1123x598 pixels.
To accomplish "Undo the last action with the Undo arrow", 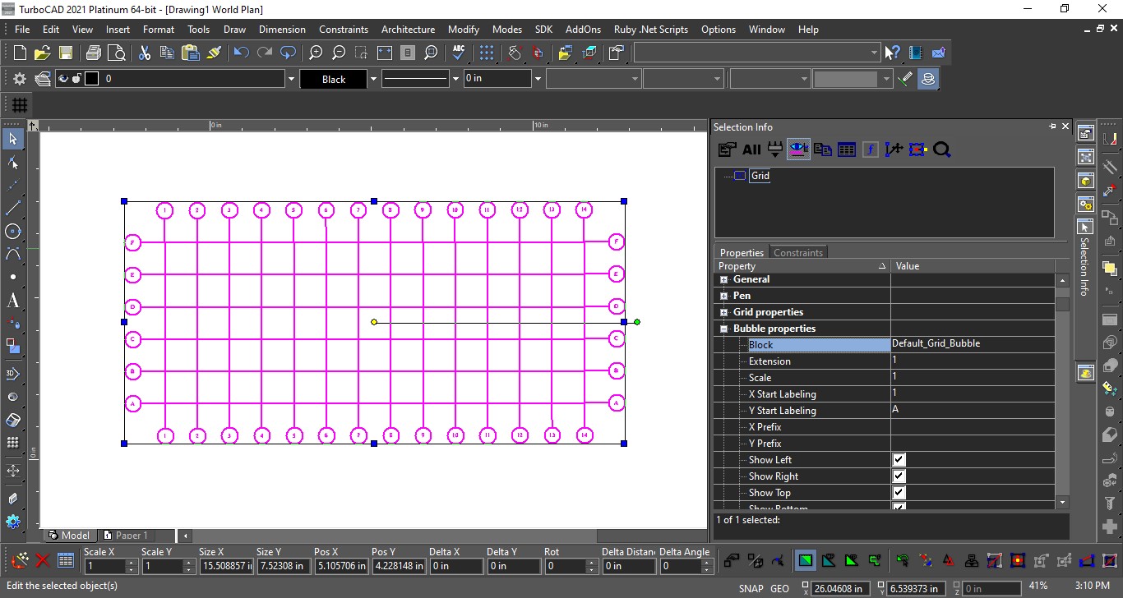I will 241,53.
